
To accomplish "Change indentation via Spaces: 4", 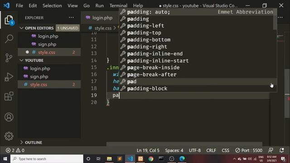I will click(x=174, y=150).
